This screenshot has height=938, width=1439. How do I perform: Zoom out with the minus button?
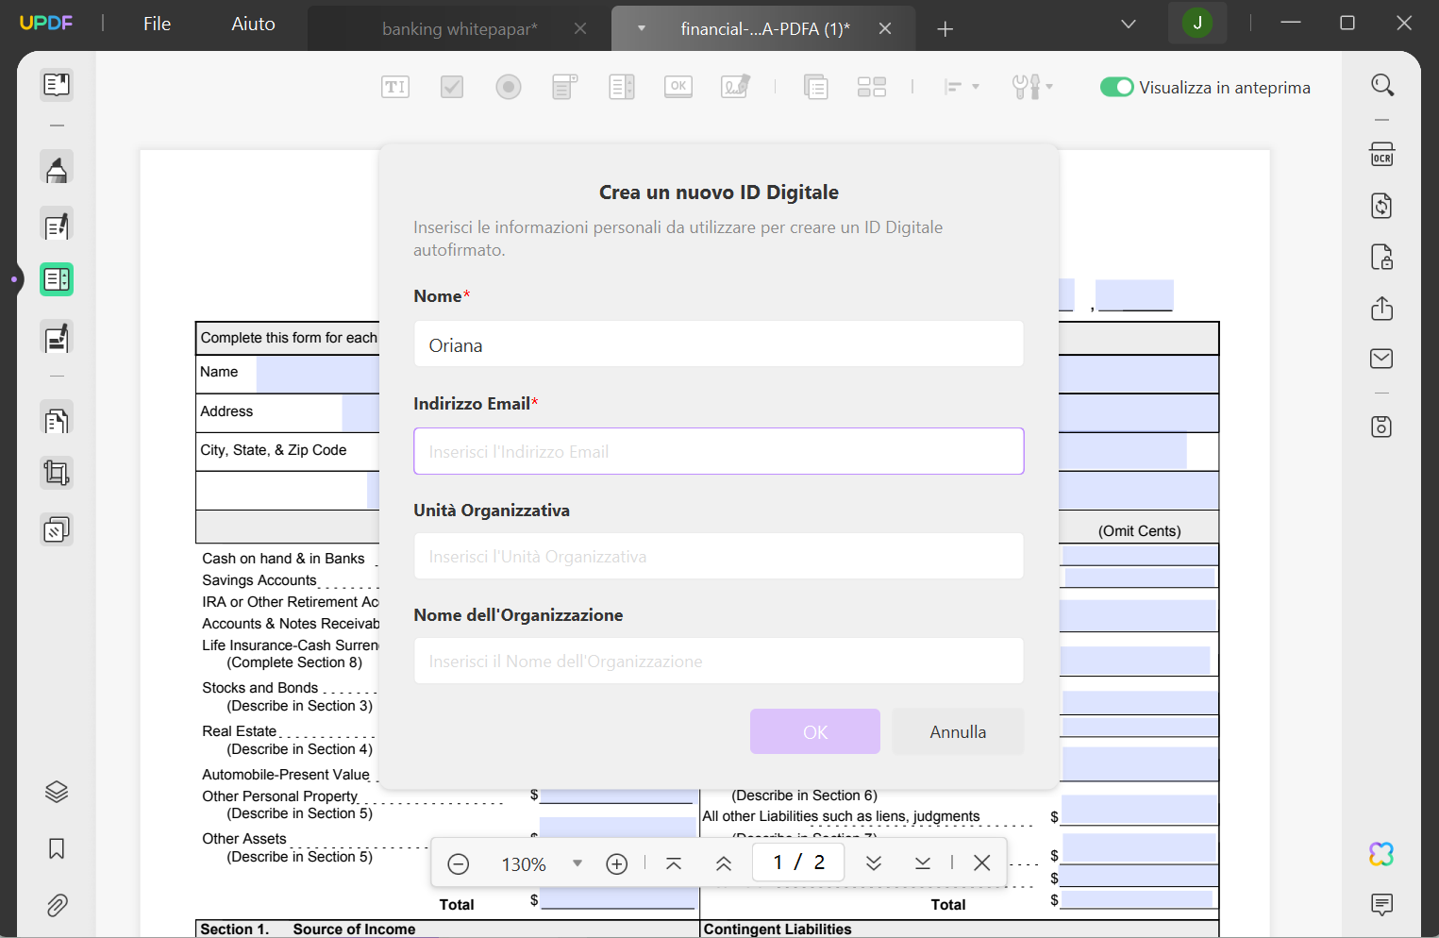459,863
